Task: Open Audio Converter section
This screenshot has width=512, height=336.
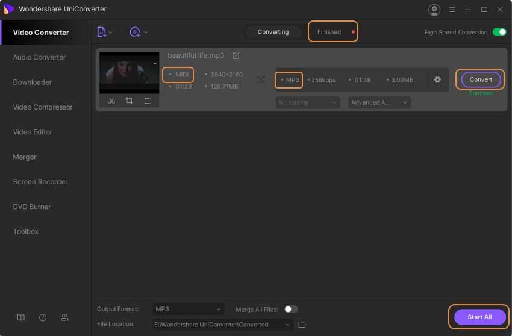Action: point(39,57)
